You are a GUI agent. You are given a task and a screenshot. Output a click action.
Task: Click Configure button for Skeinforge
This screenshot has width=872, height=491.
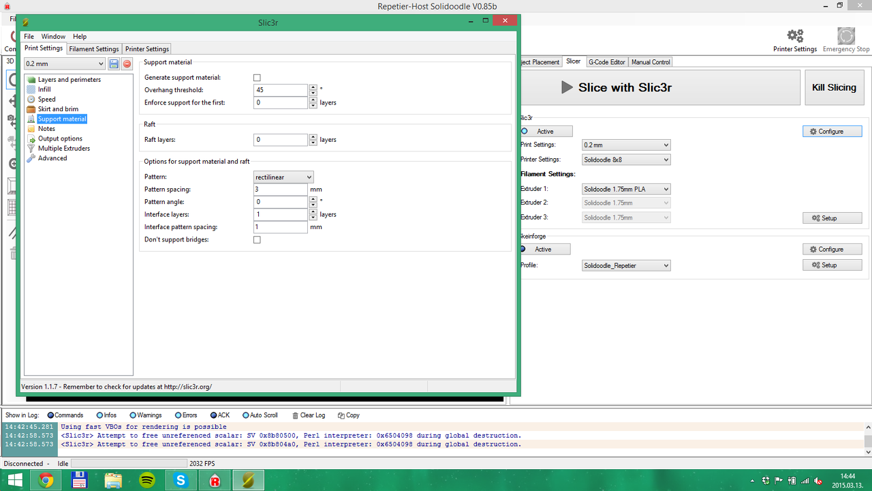click(832, 250)
